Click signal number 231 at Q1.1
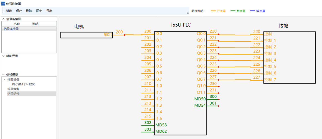 pyautogui.click(x=213, y=90)
